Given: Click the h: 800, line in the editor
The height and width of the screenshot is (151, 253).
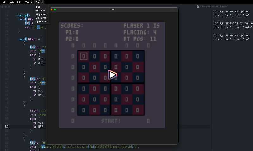Looking at the screenshot, I should pos(39,63).
